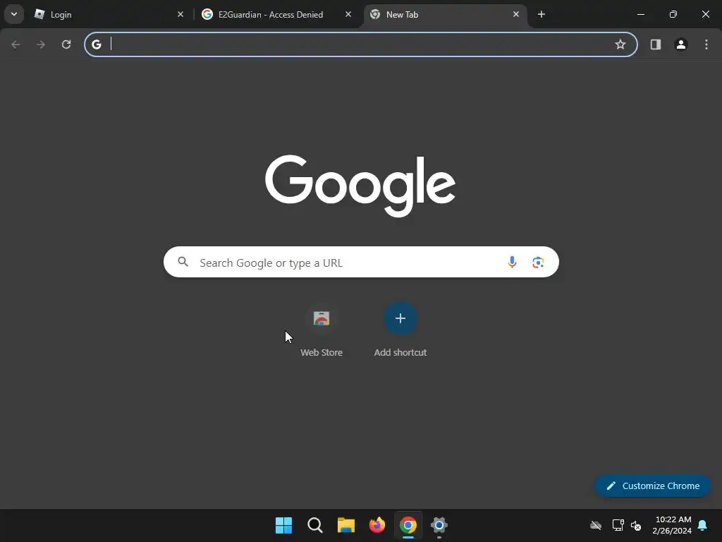Close the New Tab tab
Screen dimensions: 722x542
pyautogui.click(x=516, y=14)
